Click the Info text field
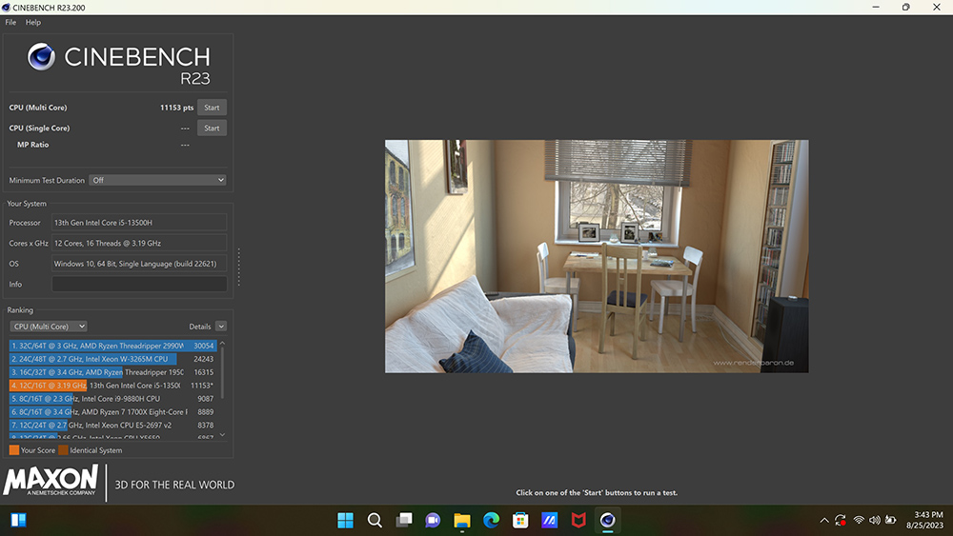Viewport: 953px width, 536px height. coord(139,284)
